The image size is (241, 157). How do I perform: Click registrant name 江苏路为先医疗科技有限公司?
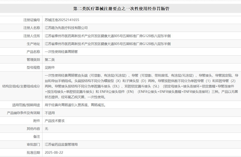pos(66,28)
